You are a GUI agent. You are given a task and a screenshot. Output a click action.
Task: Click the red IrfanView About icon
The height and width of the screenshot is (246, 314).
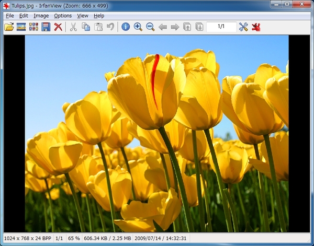[256, 27]
